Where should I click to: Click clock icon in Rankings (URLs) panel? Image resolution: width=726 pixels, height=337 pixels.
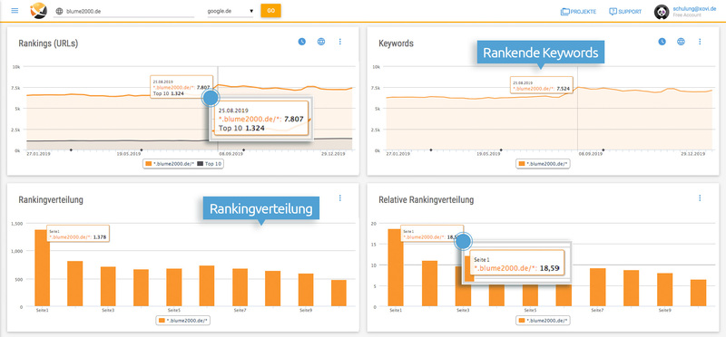[x=302, y=42]
